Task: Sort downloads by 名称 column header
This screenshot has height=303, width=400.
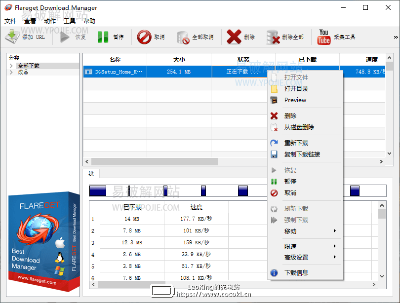Action: [115, 60]
